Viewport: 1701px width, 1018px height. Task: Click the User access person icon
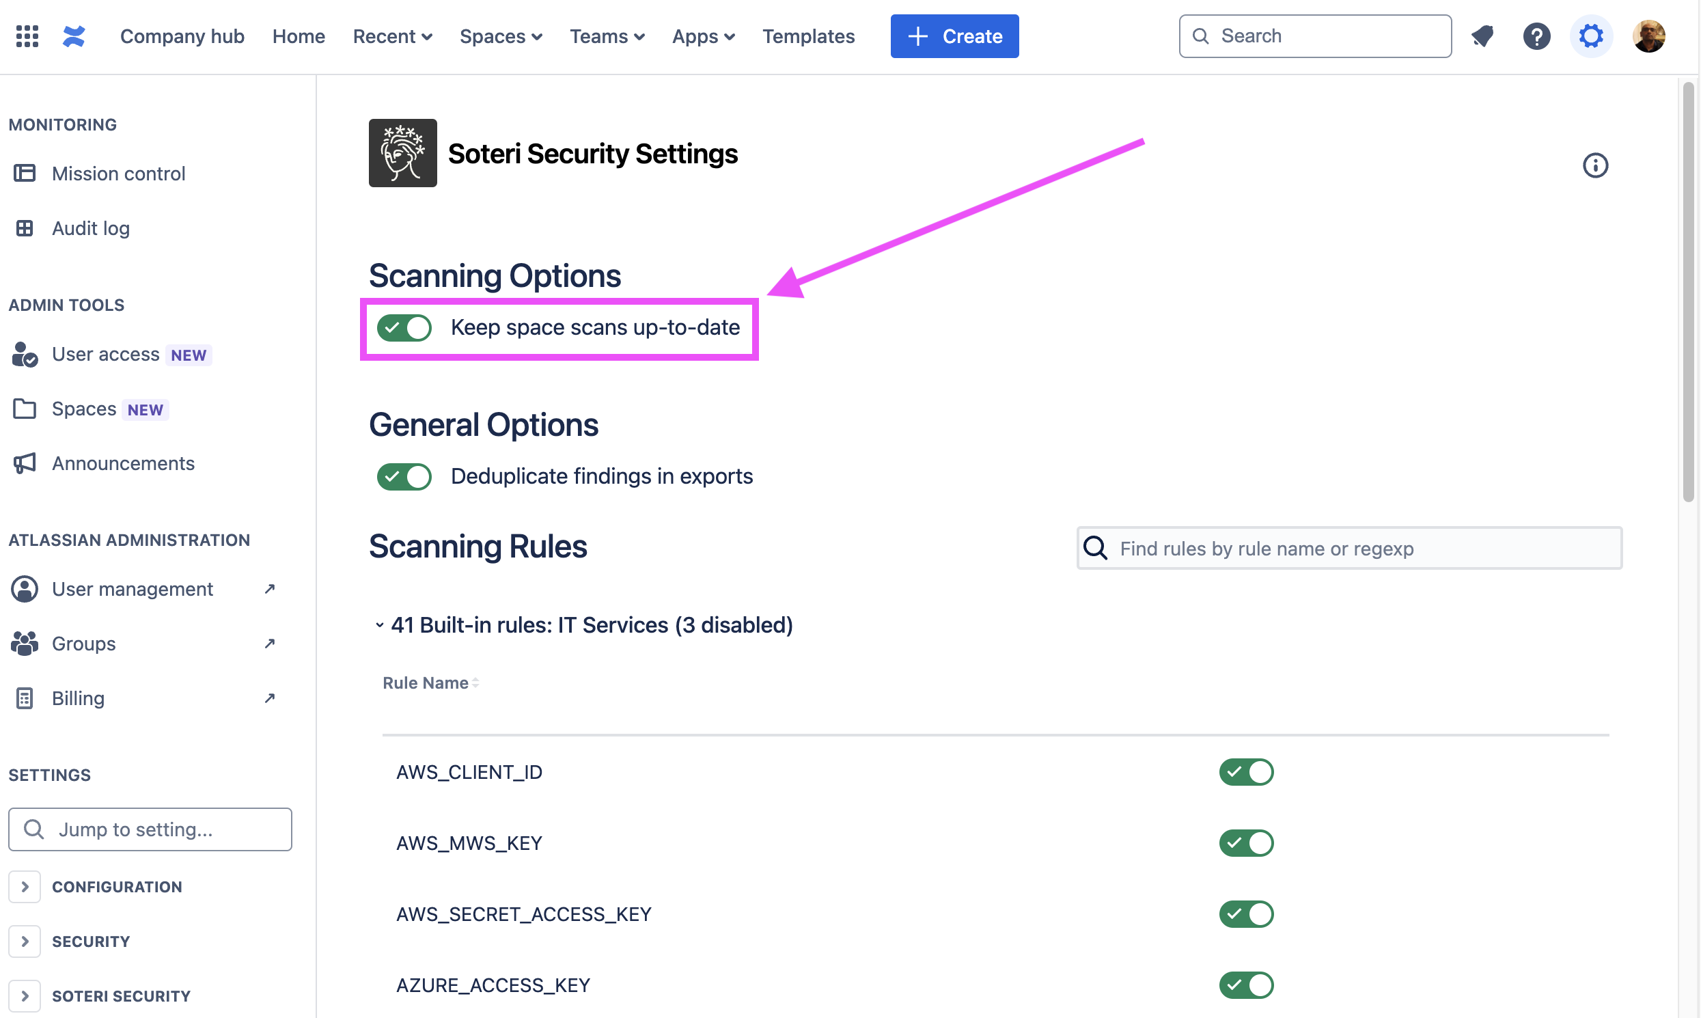coord(25,354)
